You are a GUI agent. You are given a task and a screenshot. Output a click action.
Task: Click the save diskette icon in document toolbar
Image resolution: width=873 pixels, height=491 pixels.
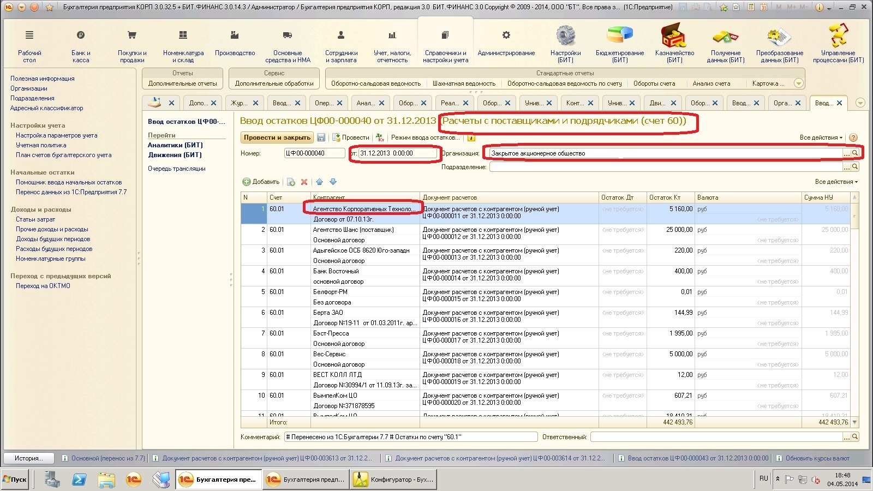tap(321, 137)
